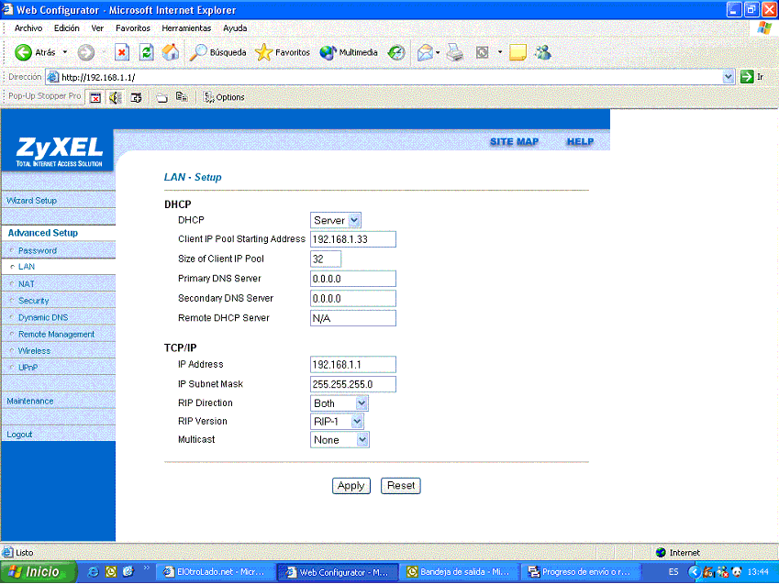Click the Apply button
Viewport: 779px width, 584px height.
[351, 486]
